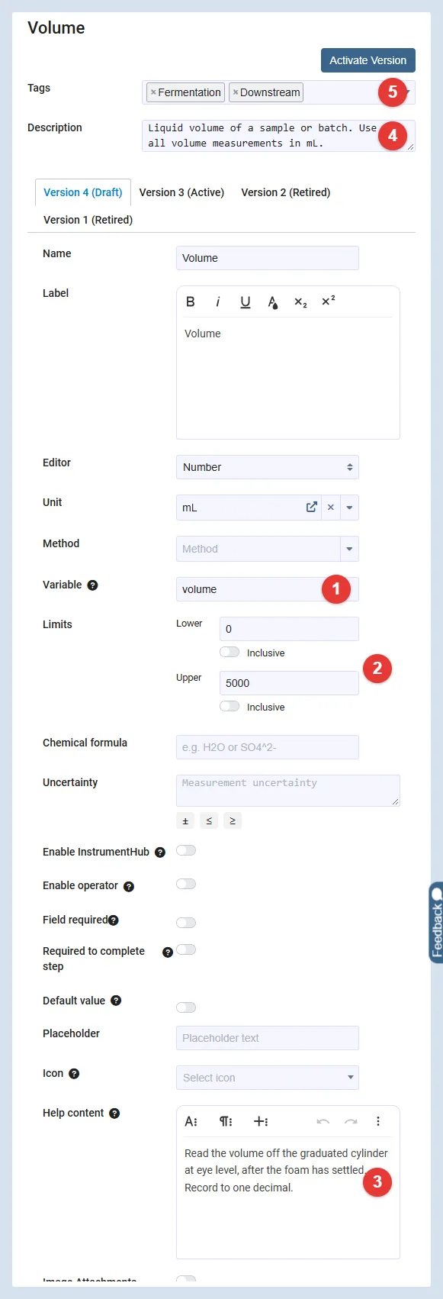Open more options in Help content toolbar
Image resolution: width=443 pixels, height=1299 pixels.
(378, 1121)
